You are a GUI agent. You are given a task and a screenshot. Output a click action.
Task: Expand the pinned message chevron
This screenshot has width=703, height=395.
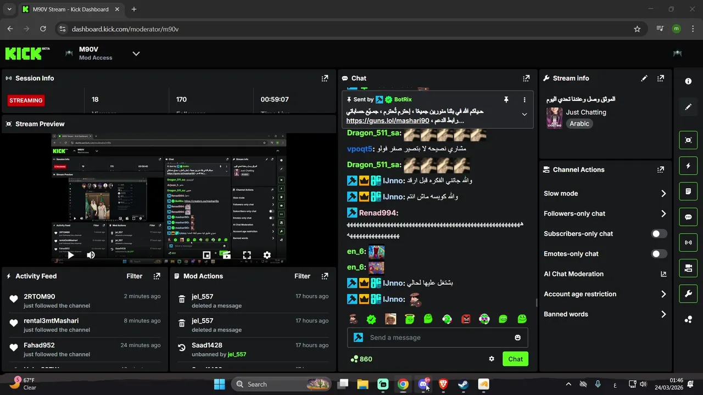[x=525, y=114]
